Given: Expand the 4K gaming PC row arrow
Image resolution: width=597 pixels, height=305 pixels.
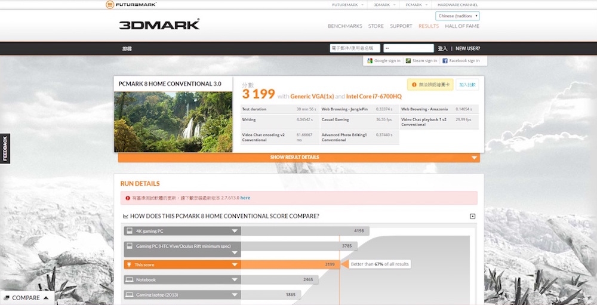Looking at the screenshot, I should tap(235, 231).
